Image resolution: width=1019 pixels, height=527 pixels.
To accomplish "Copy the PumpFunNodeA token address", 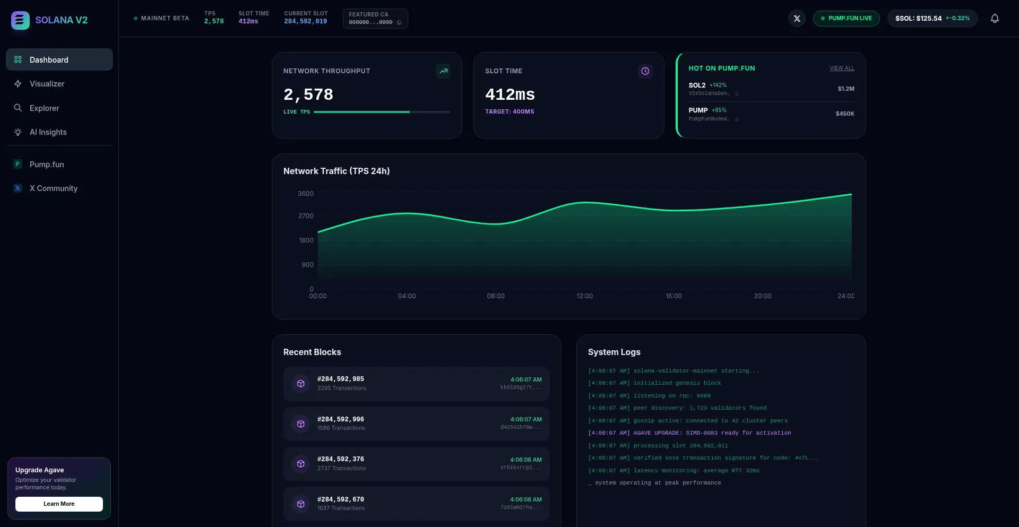I will (738, 119).
